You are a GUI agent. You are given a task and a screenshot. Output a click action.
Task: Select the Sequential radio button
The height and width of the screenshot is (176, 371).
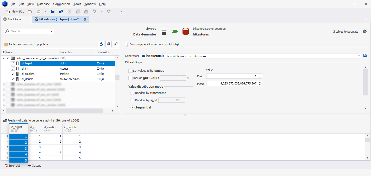click(x=133, y=107)
